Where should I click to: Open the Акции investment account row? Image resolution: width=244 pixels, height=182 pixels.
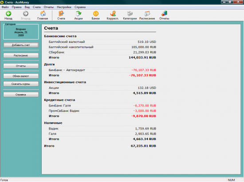pos(54,88)
